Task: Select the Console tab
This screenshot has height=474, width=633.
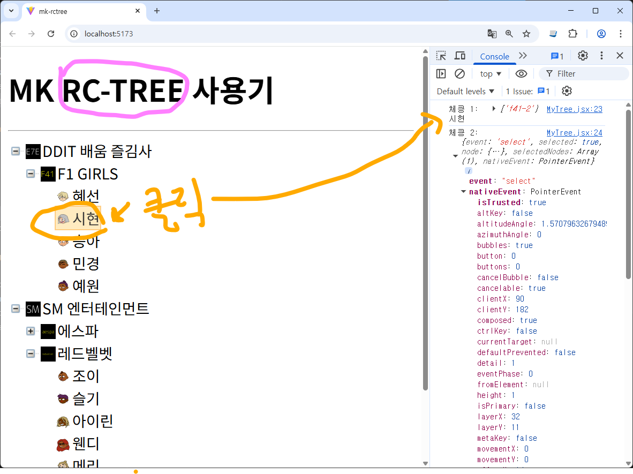Action: [x=494, y=57]
